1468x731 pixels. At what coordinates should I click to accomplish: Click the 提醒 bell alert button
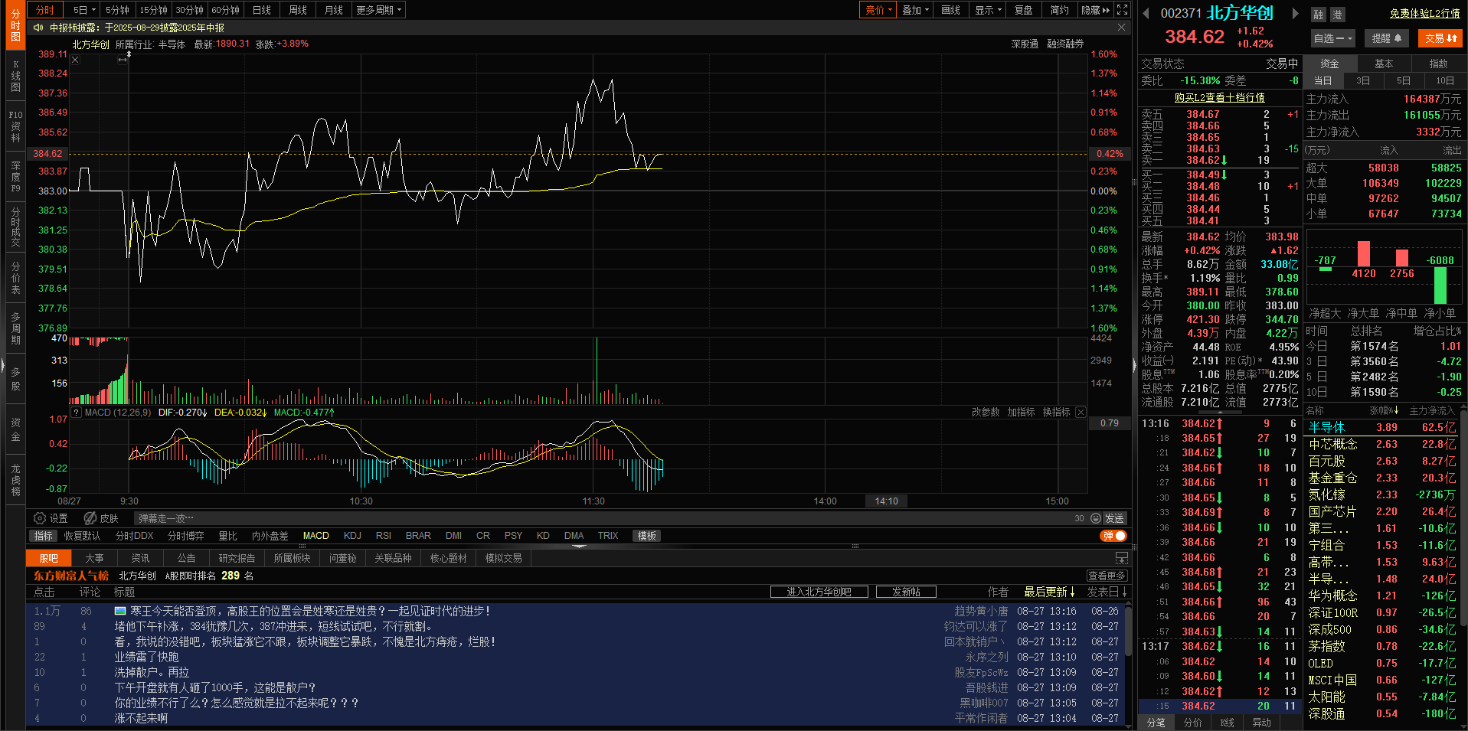[x=1387, y=38]
